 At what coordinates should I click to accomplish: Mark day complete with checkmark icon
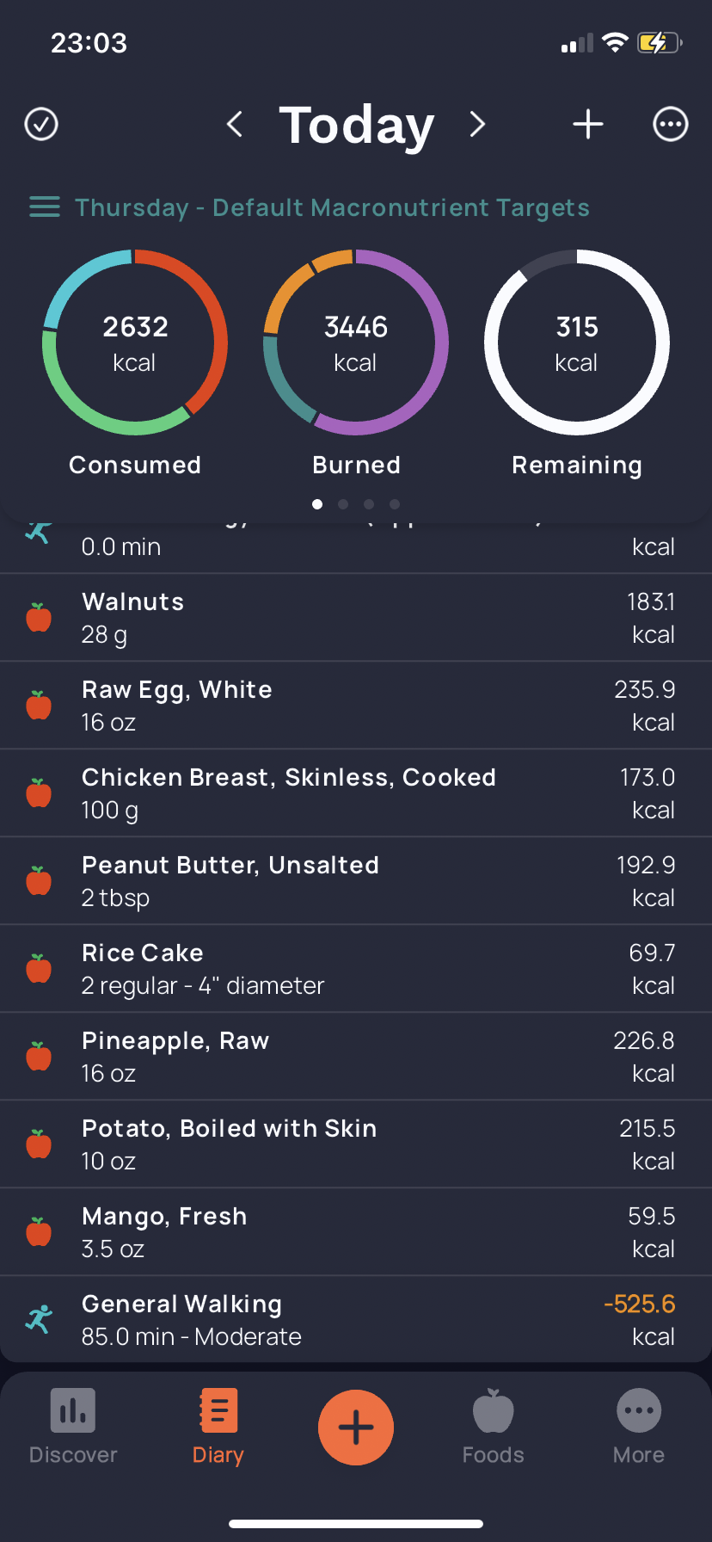[41, 124]
